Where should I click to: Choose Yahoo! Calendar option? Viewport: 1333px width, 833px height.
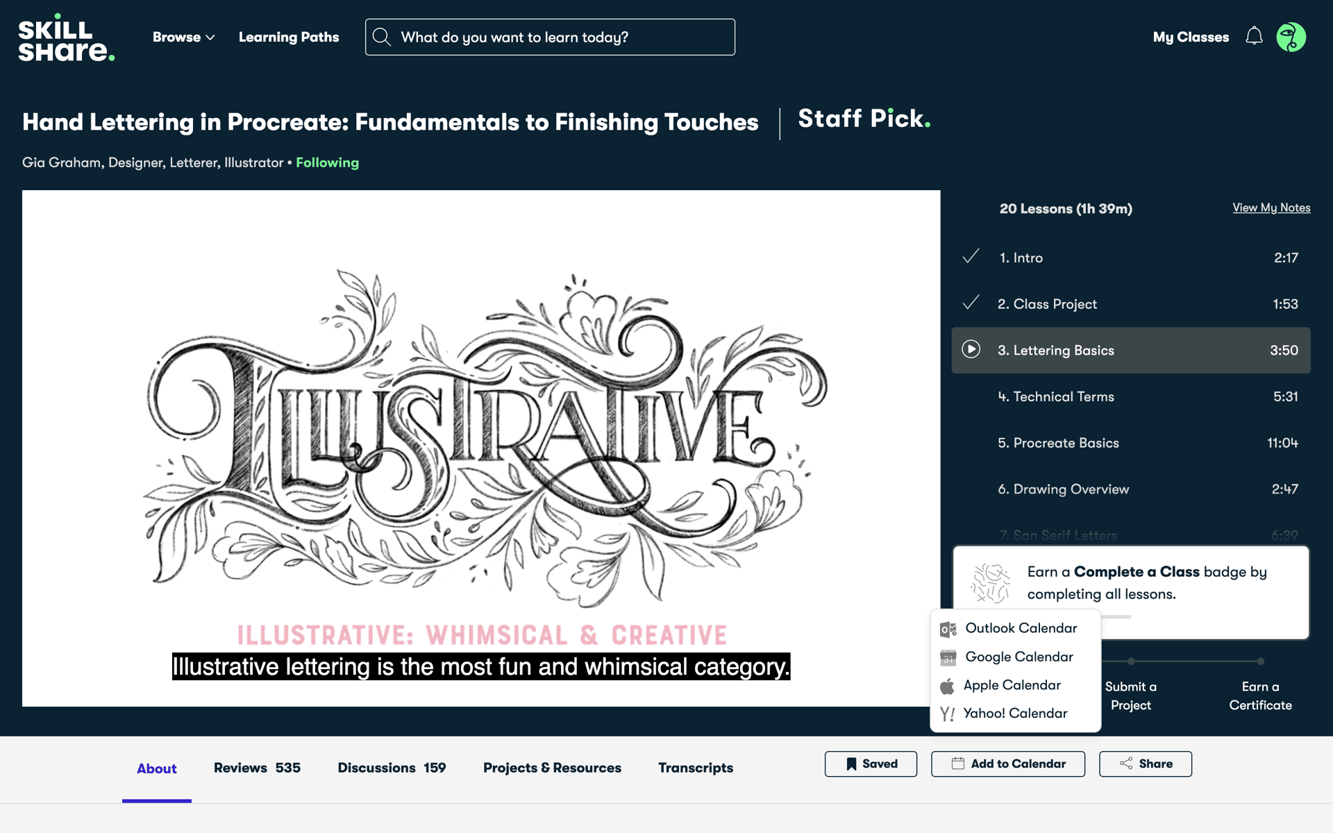coord(1015,714)
